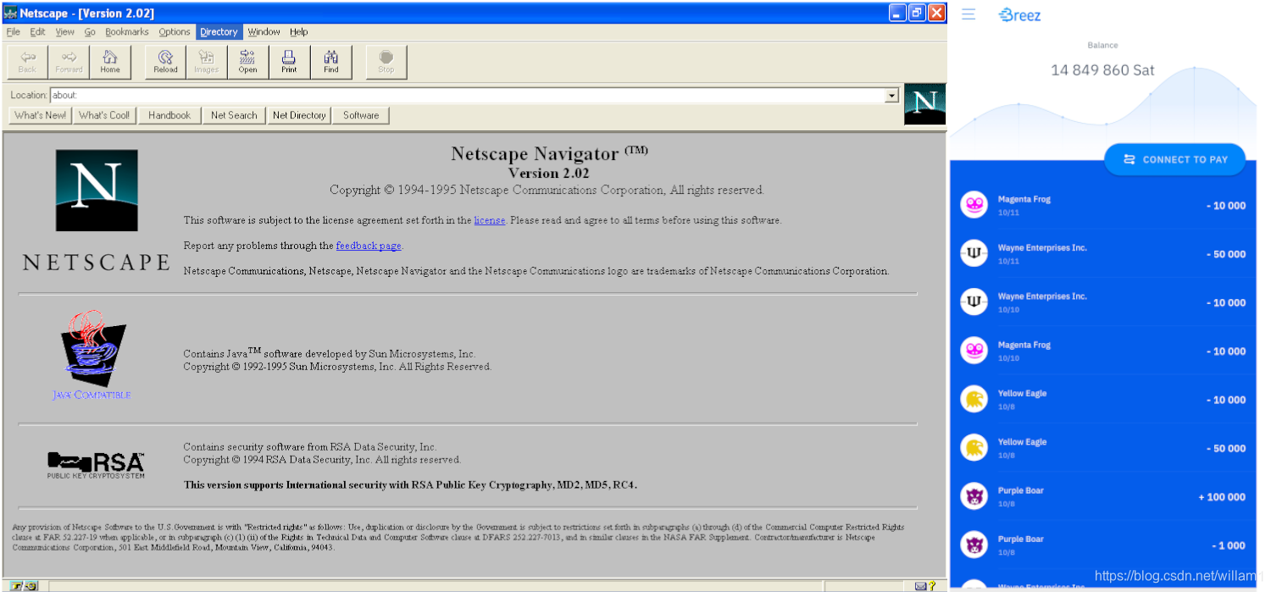Open the Edit menu

[x=38, y=32]
